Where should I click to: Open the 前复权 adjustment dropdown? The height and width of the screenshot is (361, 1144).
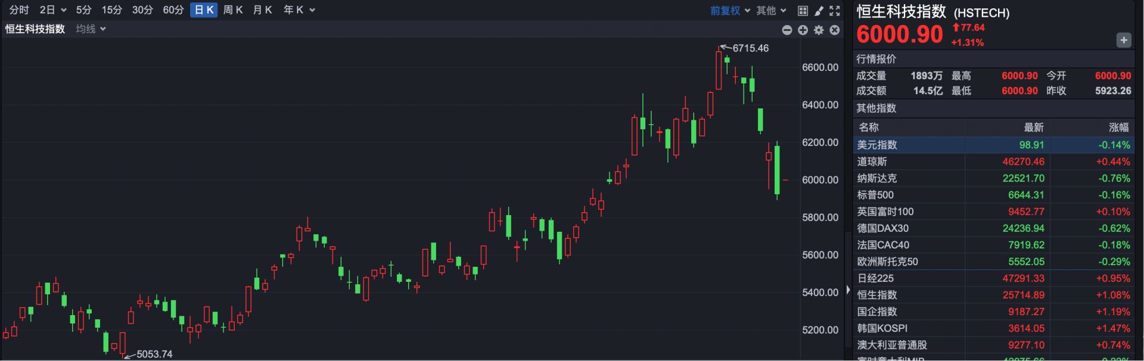click(x=730, y=11)
